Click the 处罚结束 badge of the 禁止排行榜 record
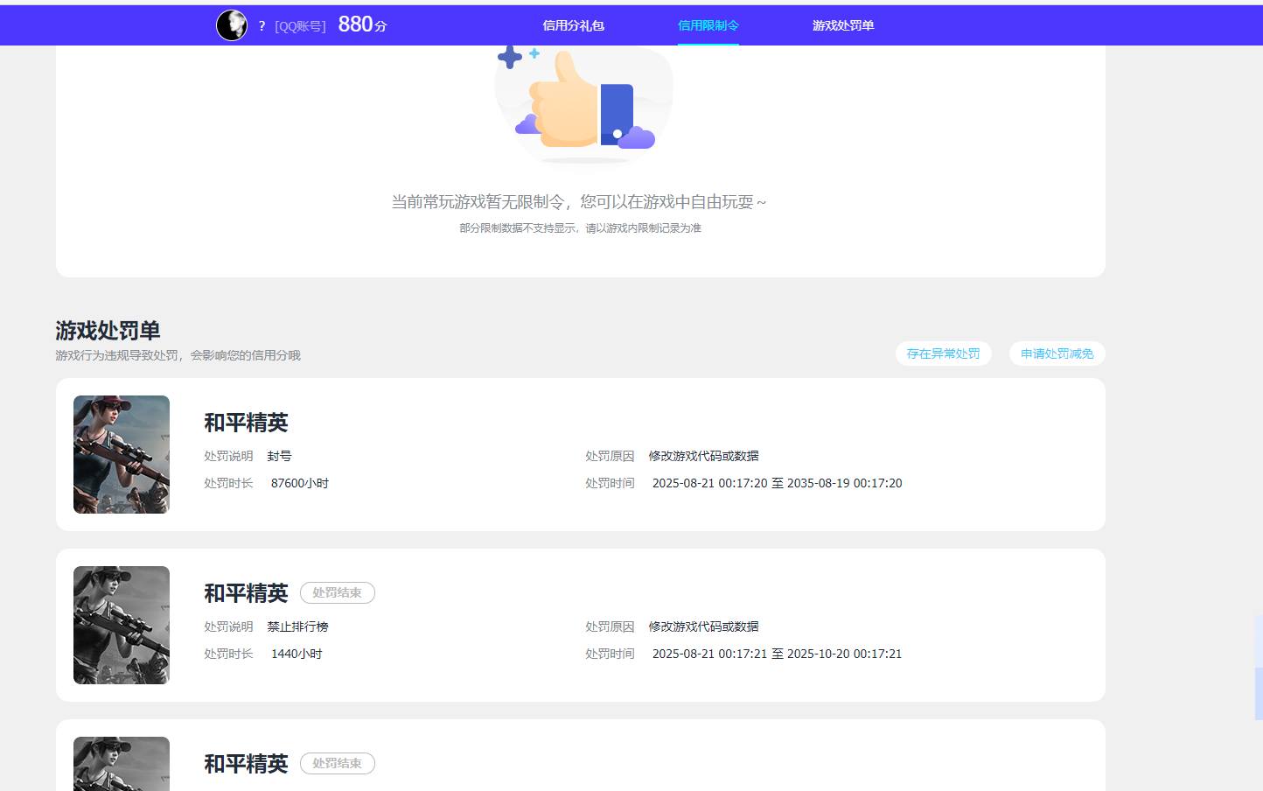This screenshot has height=791, width=1263. [338, 592]
